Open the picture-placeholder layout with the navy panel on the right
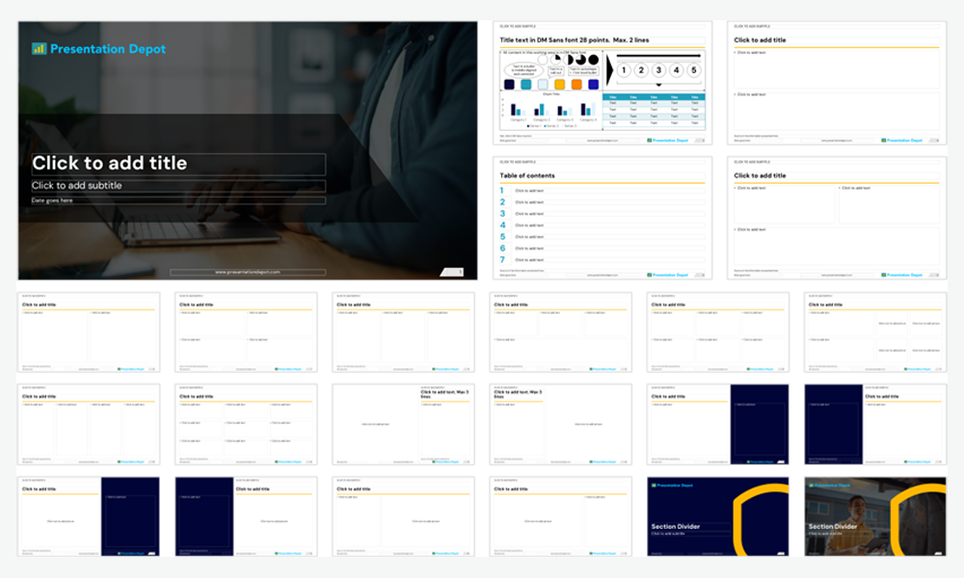 click(x=89, y=516)
